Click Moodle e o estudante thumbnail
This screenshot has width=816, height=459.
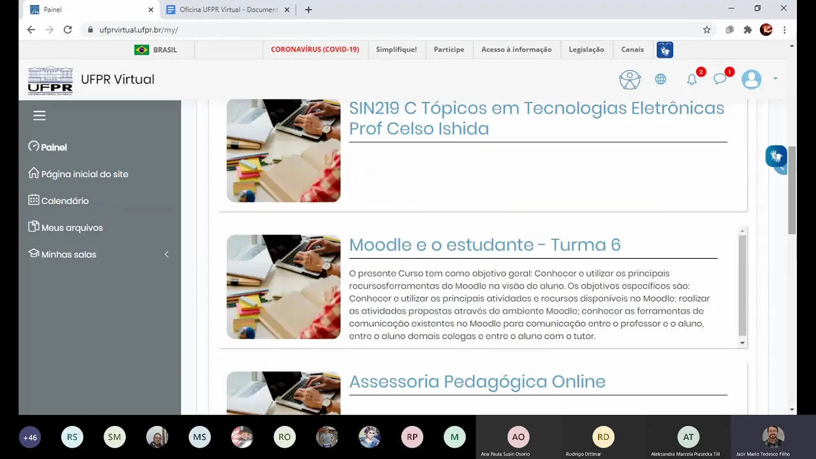[x=284, y=287]
